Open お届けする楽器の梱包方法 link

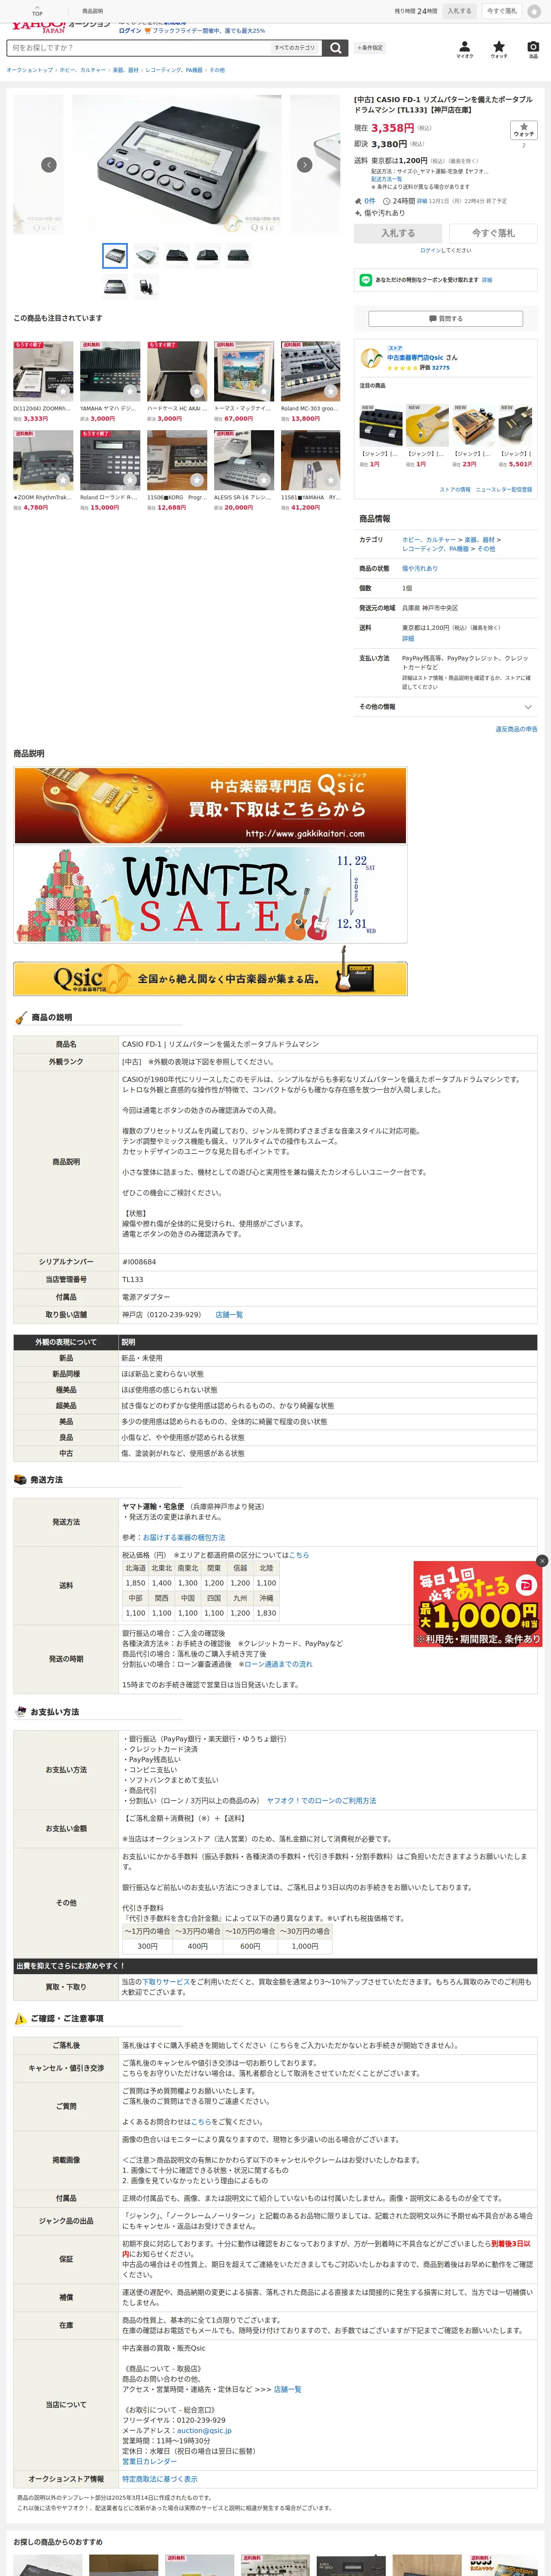point(184,1537)
